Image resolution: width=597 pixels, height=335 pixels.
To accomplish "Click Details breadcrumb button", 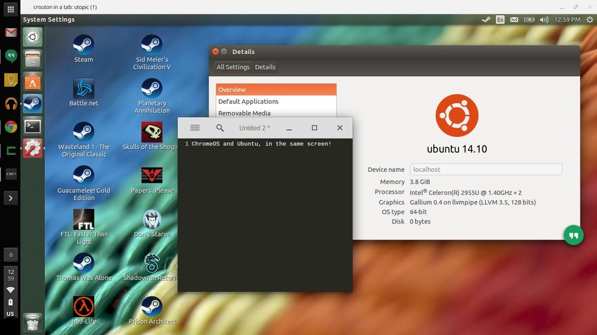I will tap(265, 67).
